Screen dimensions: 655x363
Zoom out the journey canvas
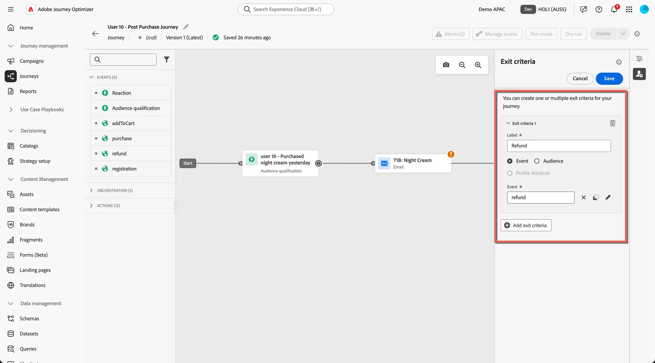click(x=462, y=65)
